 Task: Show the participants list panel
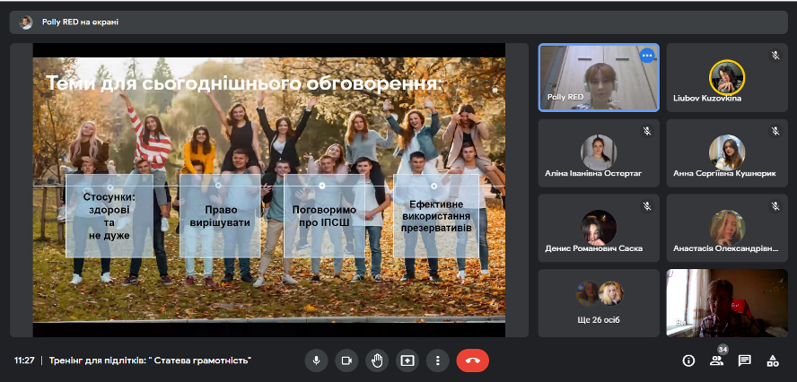coord(716,360)
